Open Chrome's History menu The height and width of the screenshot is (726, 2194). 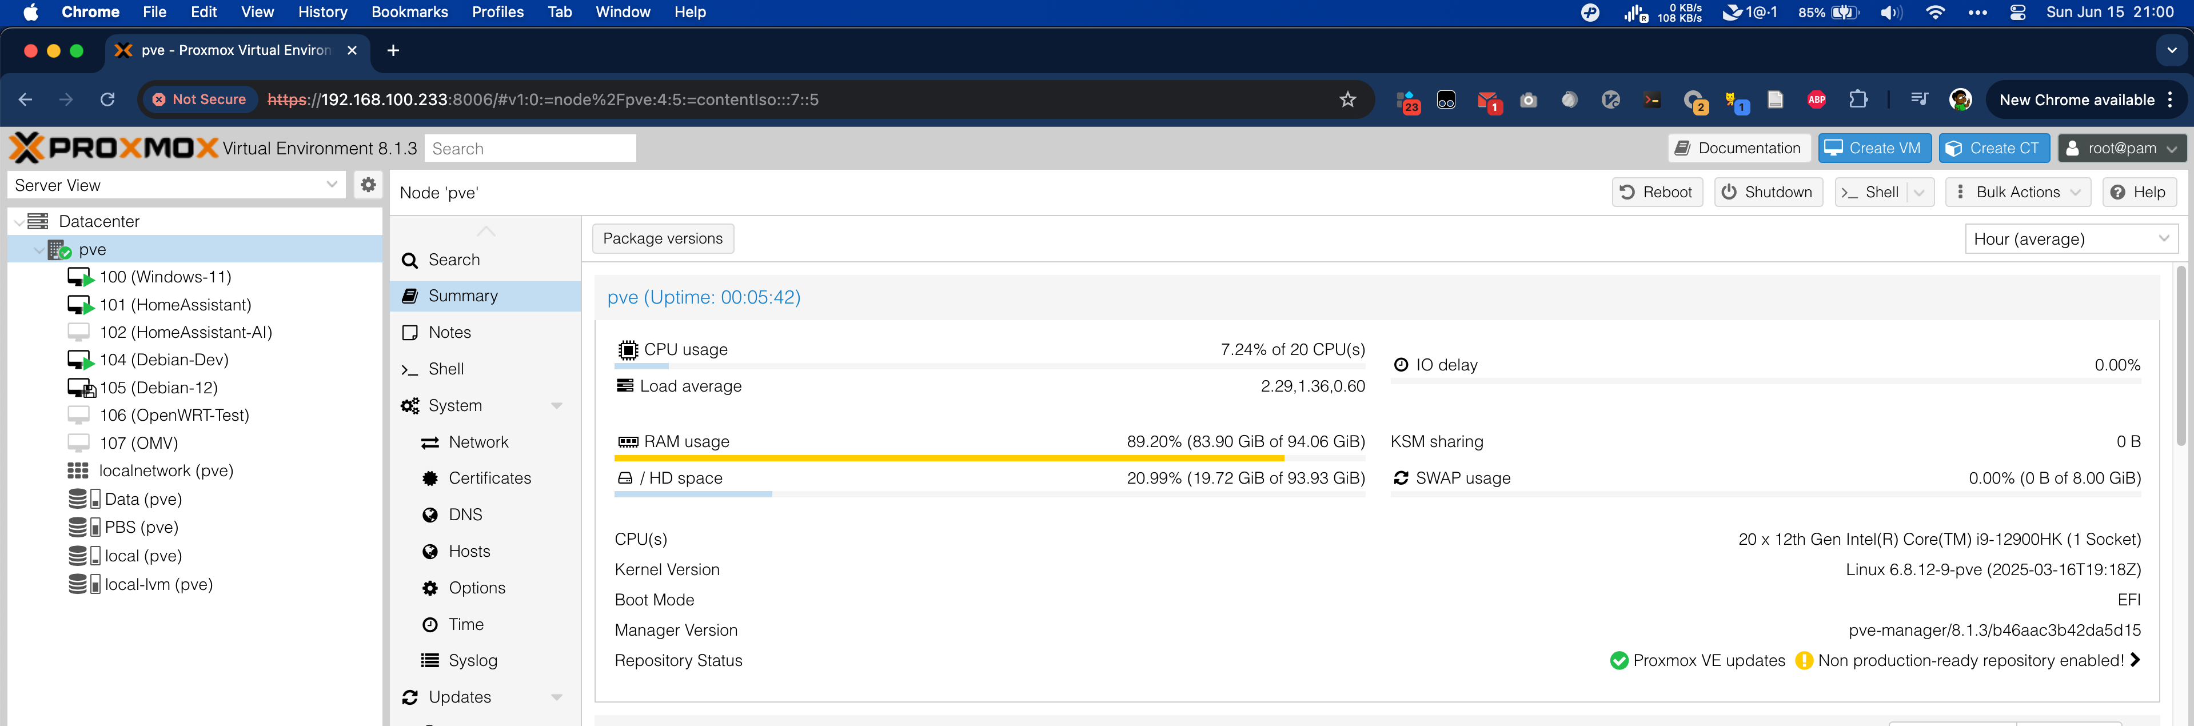(322, 12)
